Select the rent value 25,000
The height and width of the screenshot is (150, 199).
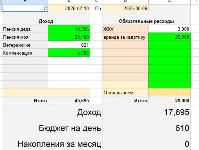click(169, 37)
